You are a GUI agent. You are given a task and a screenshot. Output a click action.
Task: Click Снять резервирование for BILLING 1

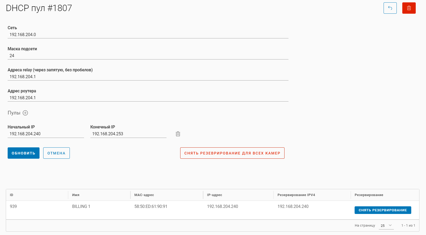pos(383,210)
